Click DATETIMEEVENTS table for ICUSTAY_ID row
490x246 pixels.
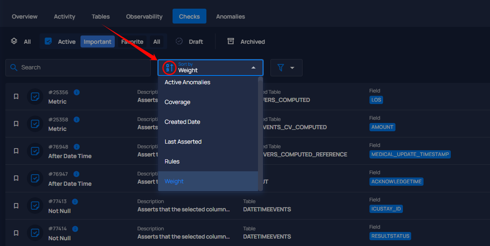point(267,209)
